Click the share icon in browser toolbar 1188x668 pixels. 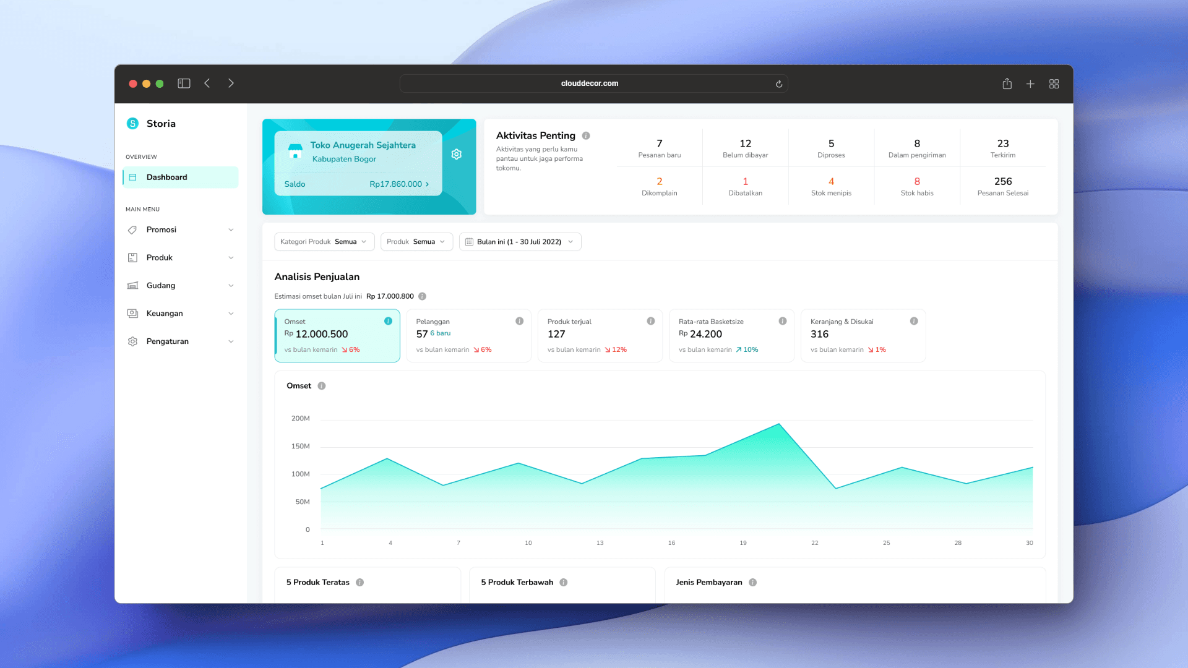(1007, 83)
